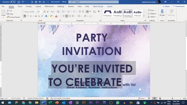Viewport: 187px width, 105px height.
Task: Click the Bullets list icon
Action: (63, 12)
